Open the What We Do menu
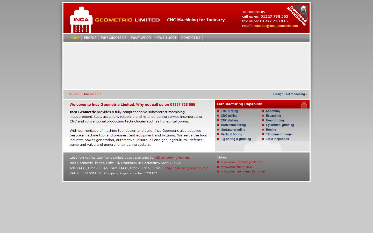The height and width of the screenshot is (233, 373). pyautogui.click(x=141, y=38)
